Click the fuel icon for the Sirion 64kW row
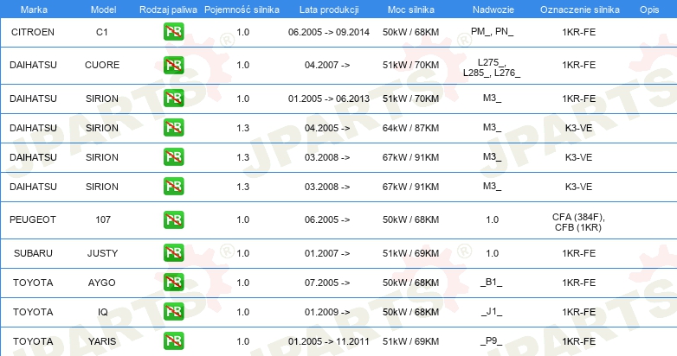This screenshot has width=677, height=356. coord(173,128)
